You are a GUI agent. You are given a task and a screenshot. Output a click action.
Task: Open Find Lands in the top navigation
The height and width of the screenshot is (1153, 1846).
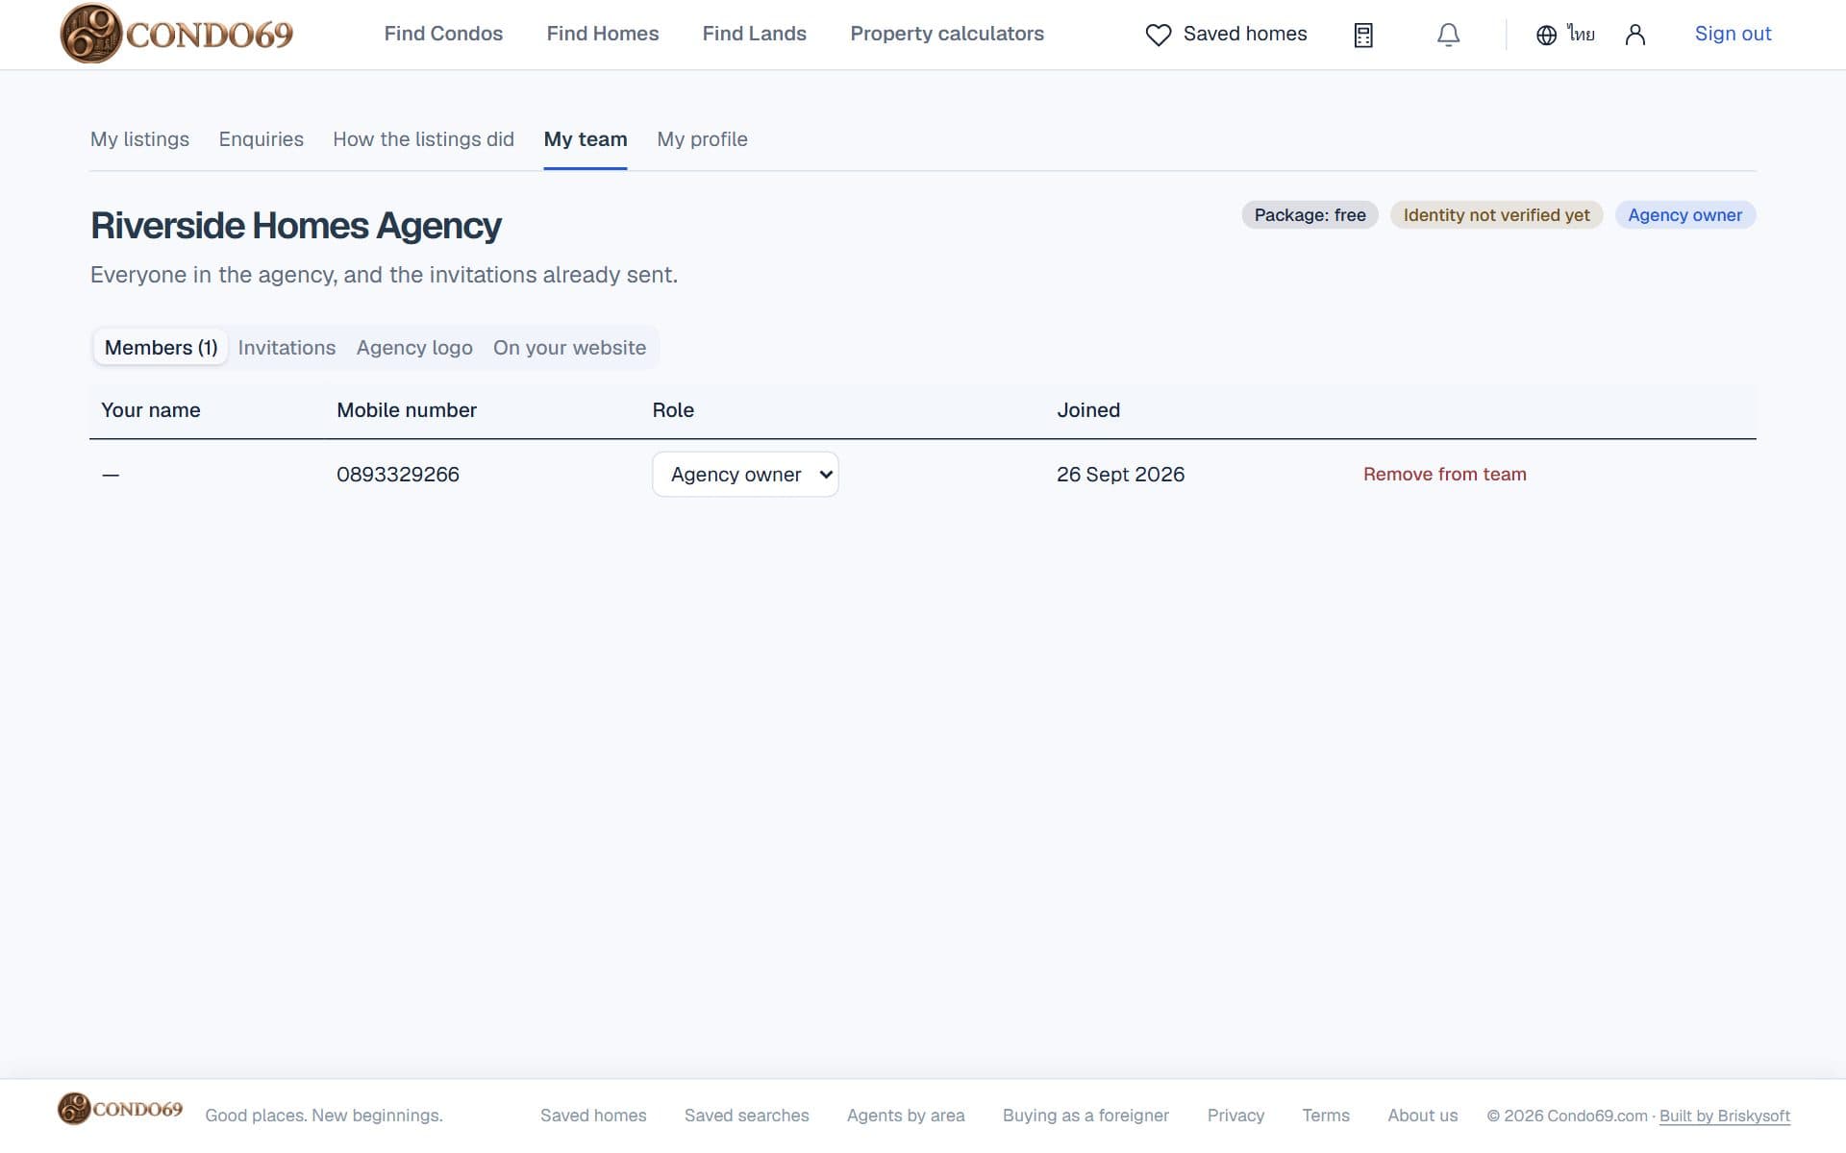click(755, 34)
